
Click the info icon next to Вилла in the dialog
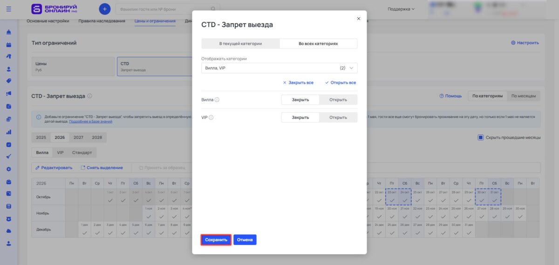[217, 99]
